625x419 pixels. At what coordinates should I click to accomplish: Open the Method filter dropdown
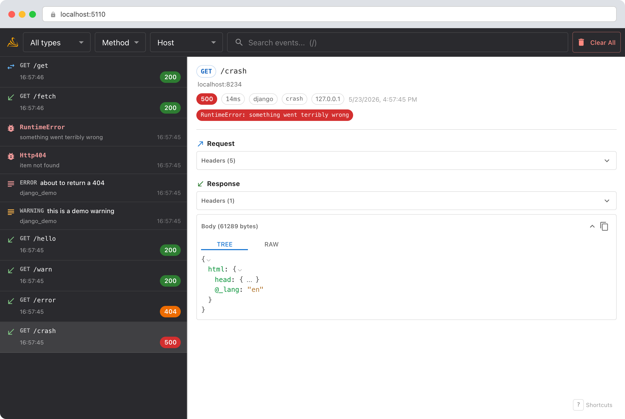pyautogui.click(x=120, y=42)
